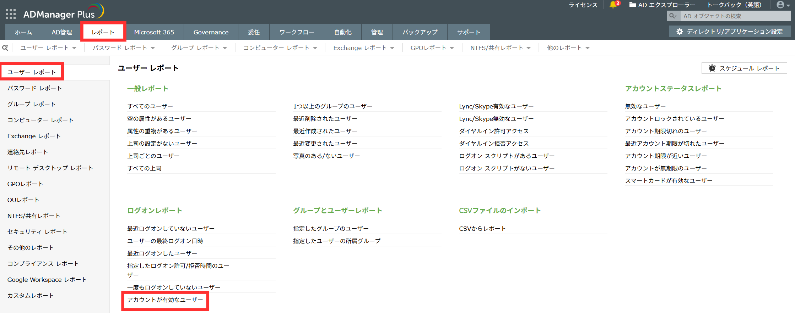Image resolution: width=795 pixels, height=313 pixels.
Task: Click the notification bell icon
Action: point(613,5)
